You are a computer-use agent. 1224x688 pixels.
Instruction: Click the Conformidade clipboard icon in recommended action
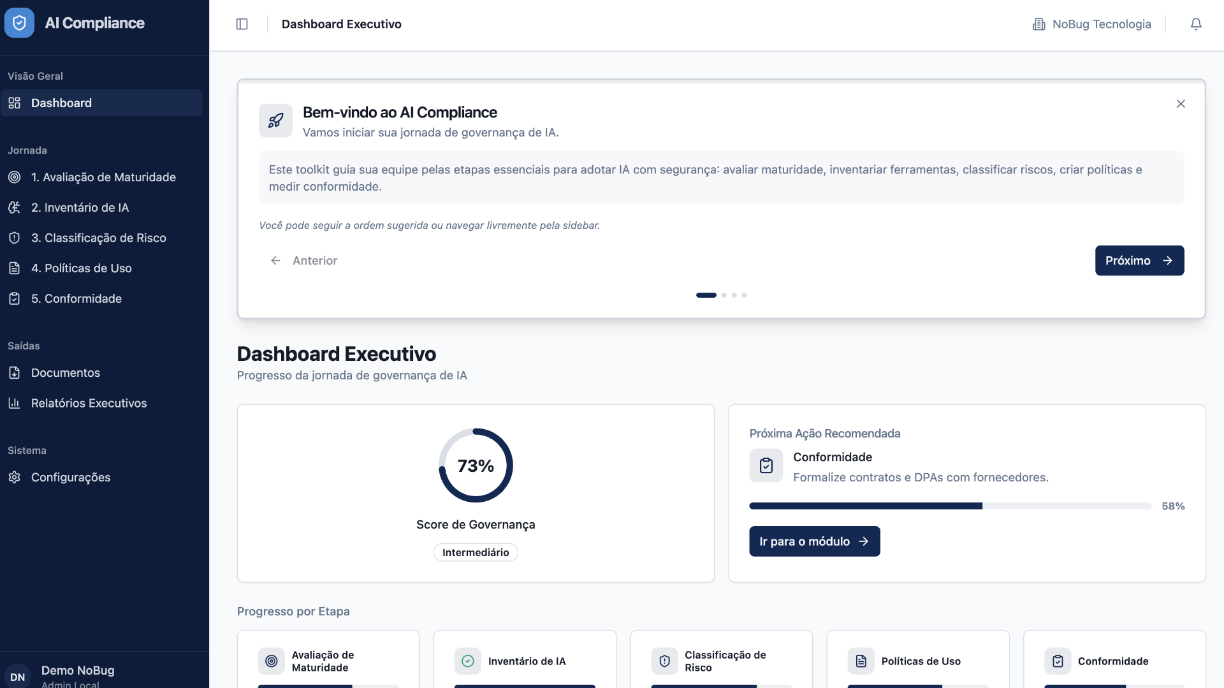click(766, 465)
